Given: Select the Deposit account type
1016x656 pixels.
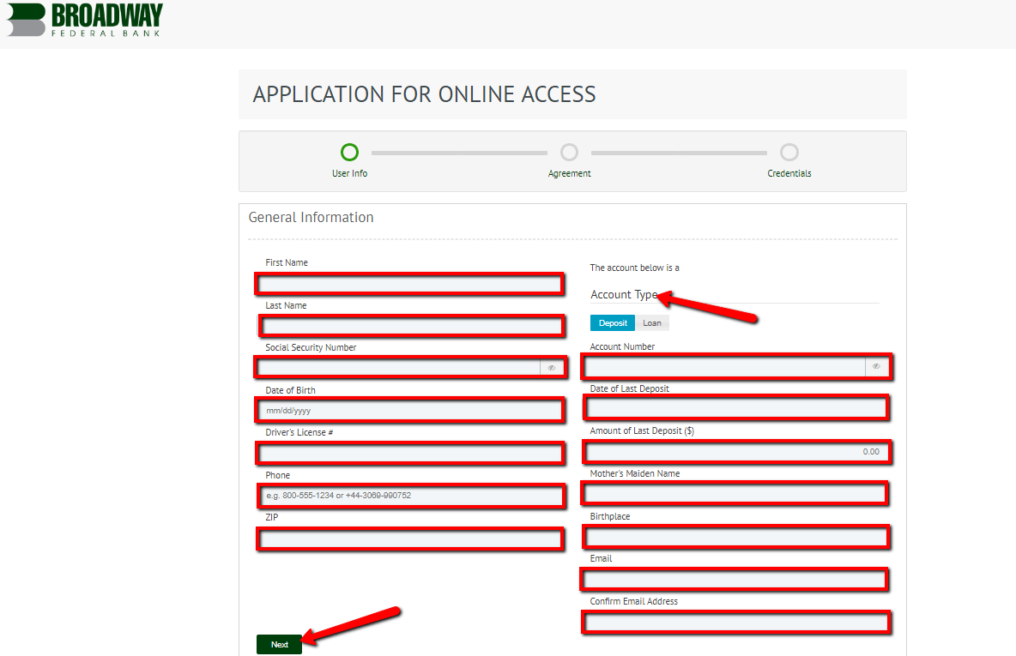Looking at the screenshot, I should pos(612,322).
